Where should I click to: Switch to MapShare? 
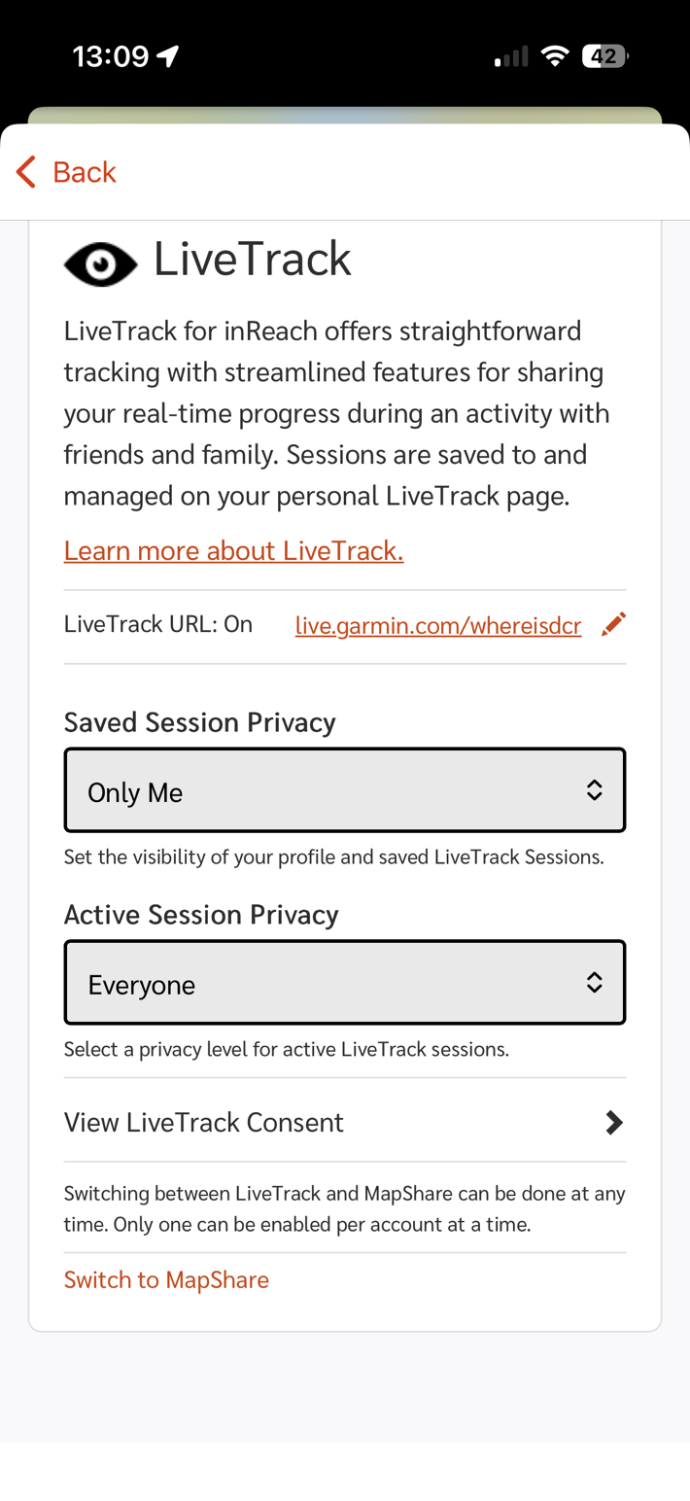point(166,1279)
